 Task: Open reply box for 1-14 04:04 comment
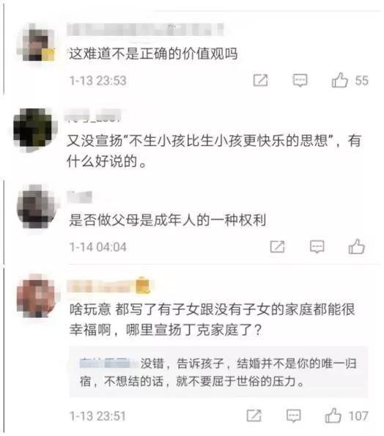[317, 247]
